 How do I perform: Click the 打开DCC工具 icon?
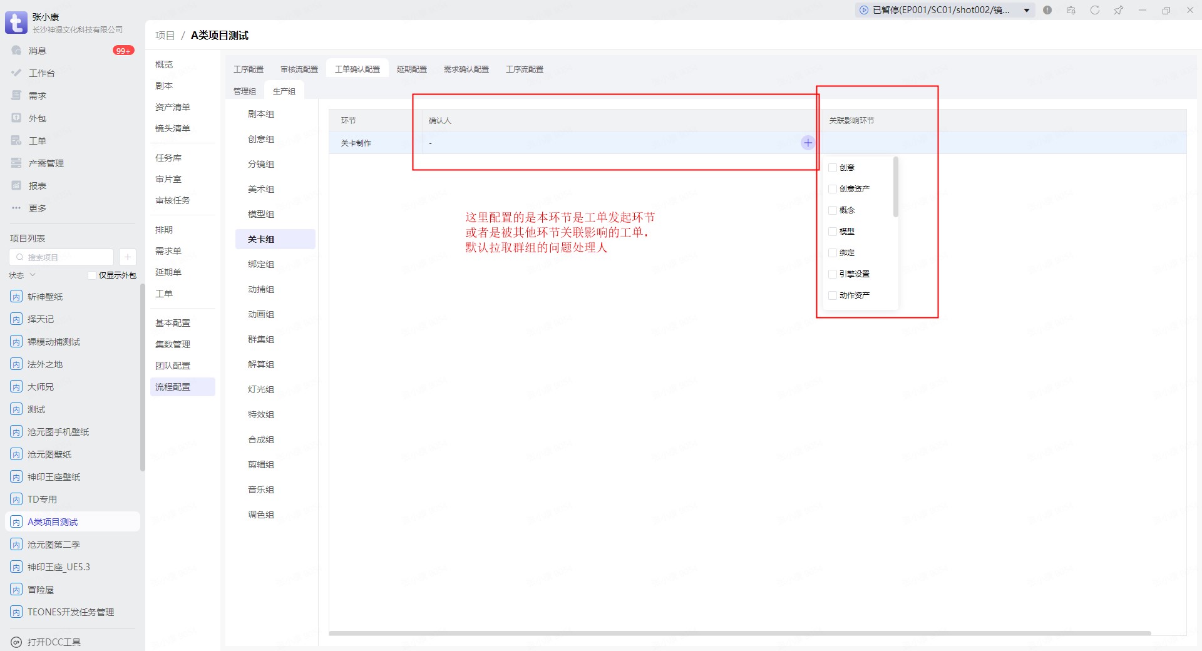16,642
